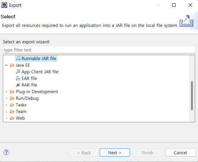The height and width of the screenshot is (162, 198).
Task: Close the Export dialog window
Action: (x=190, y=5)
